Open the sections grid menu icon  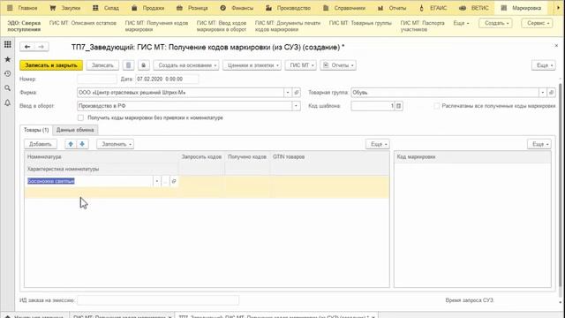coord(8,44)
